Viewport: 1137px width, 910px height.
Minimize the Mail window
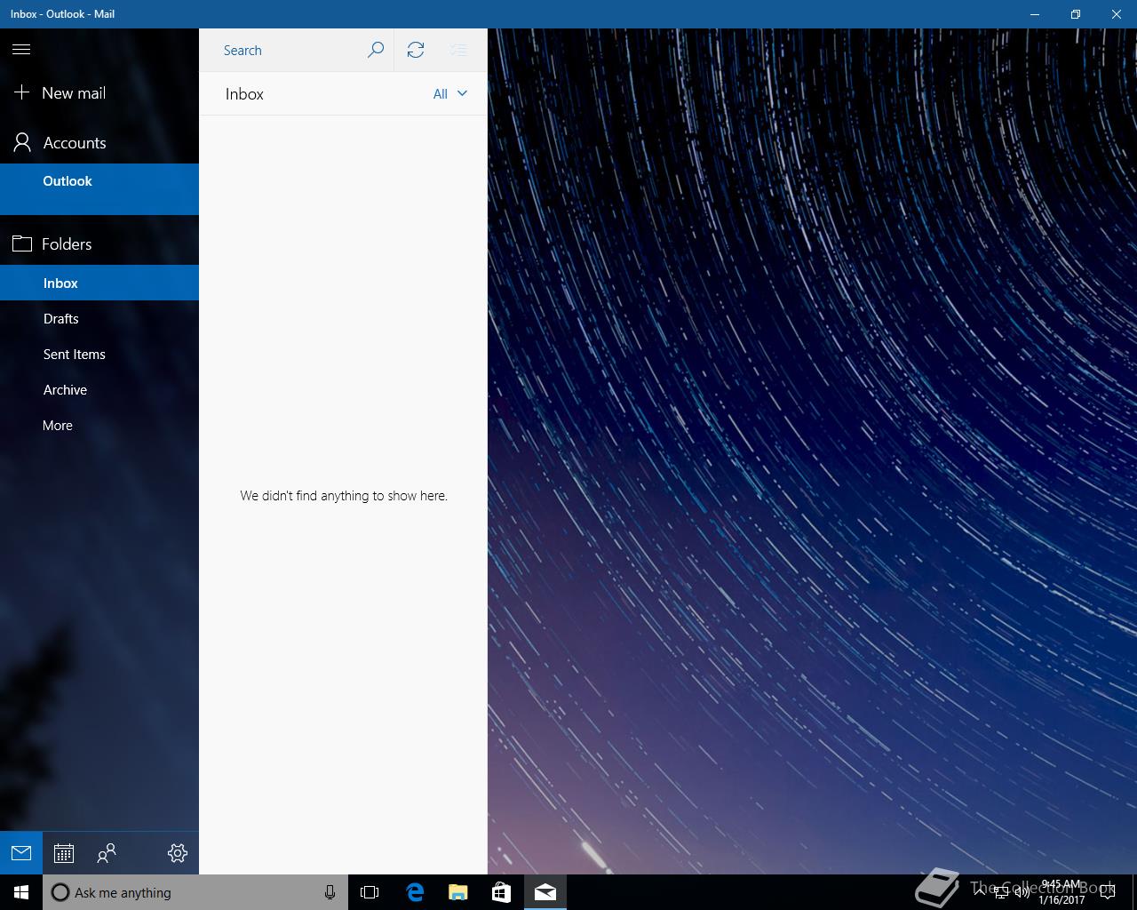[x=1035, y=14]
